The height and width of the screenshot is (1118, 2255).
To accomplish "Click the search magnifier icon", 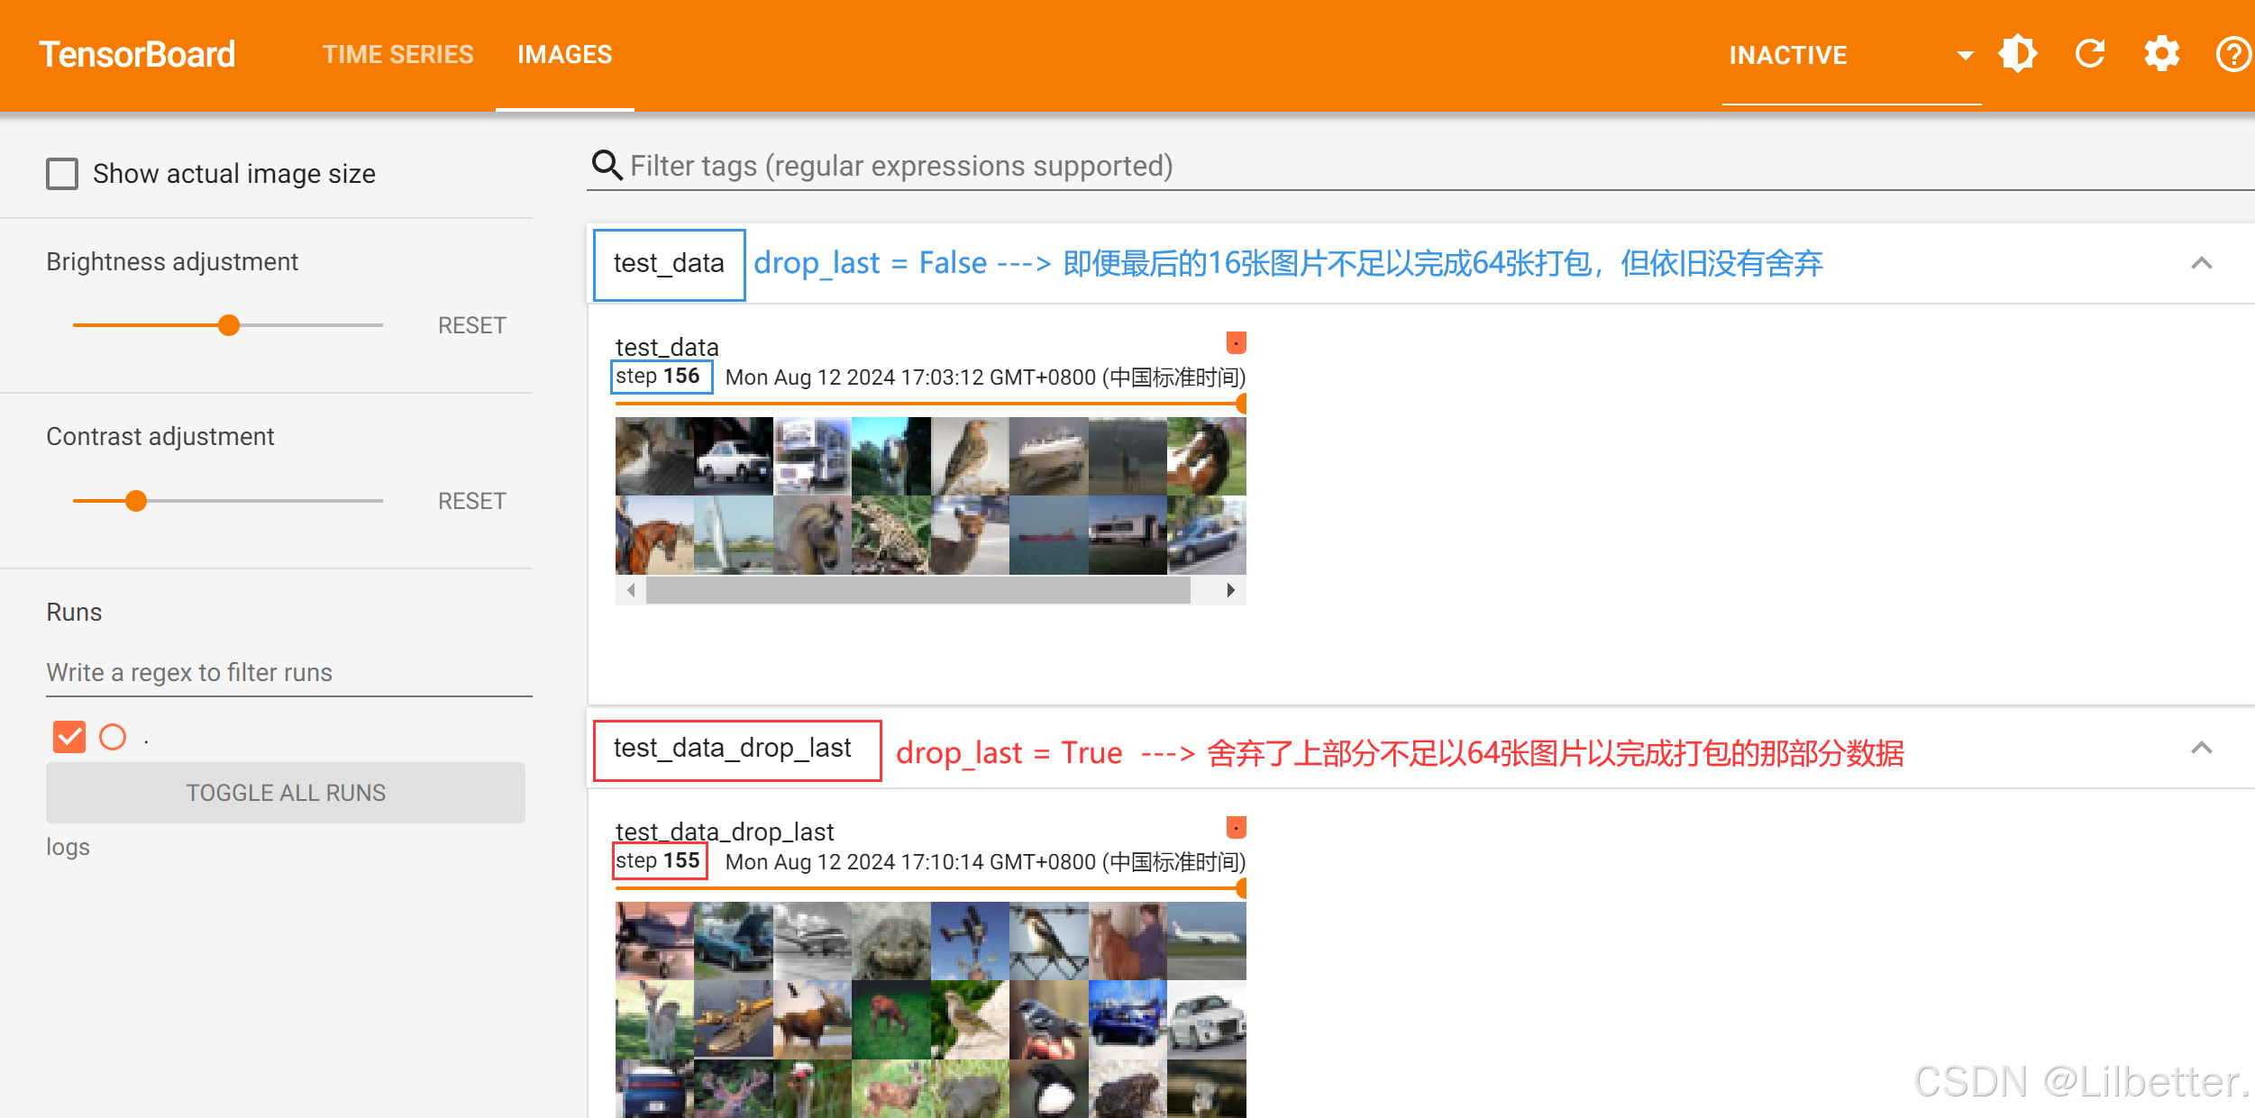I will pyautogui.click(x=607, y=166).
